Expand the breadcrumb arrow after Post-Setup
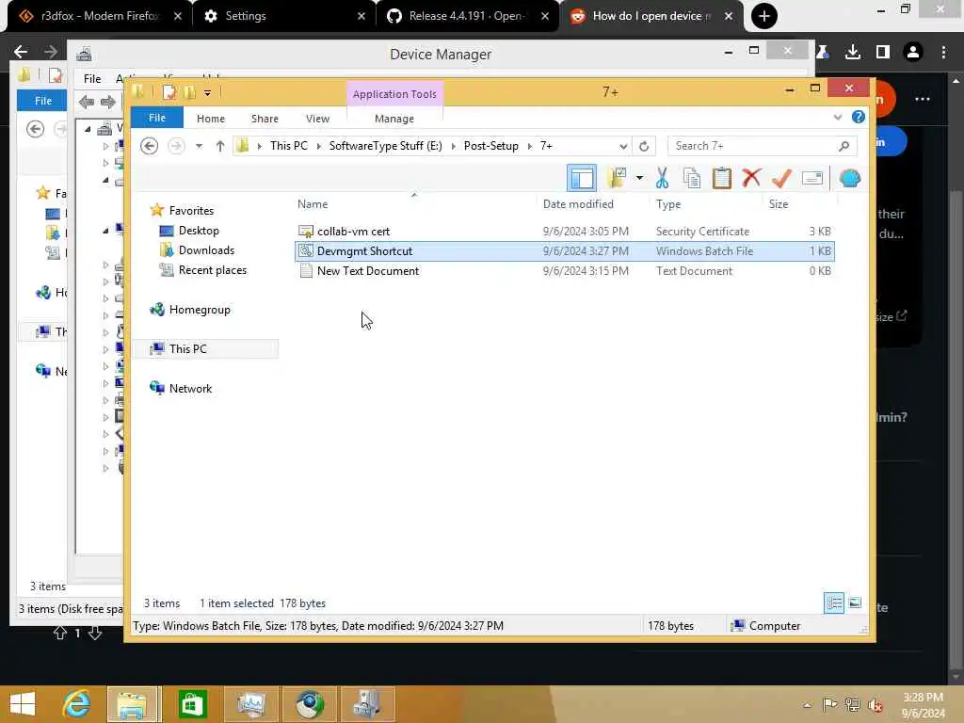 [529, 146]
